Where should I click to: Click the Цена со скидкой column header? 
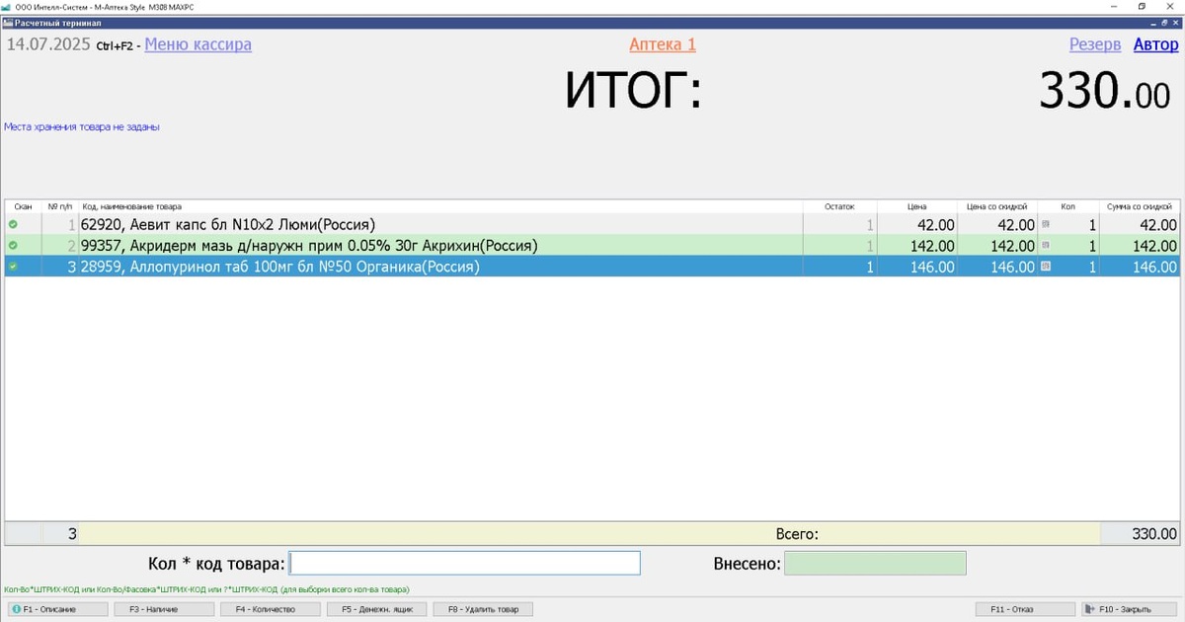point(997,206)
